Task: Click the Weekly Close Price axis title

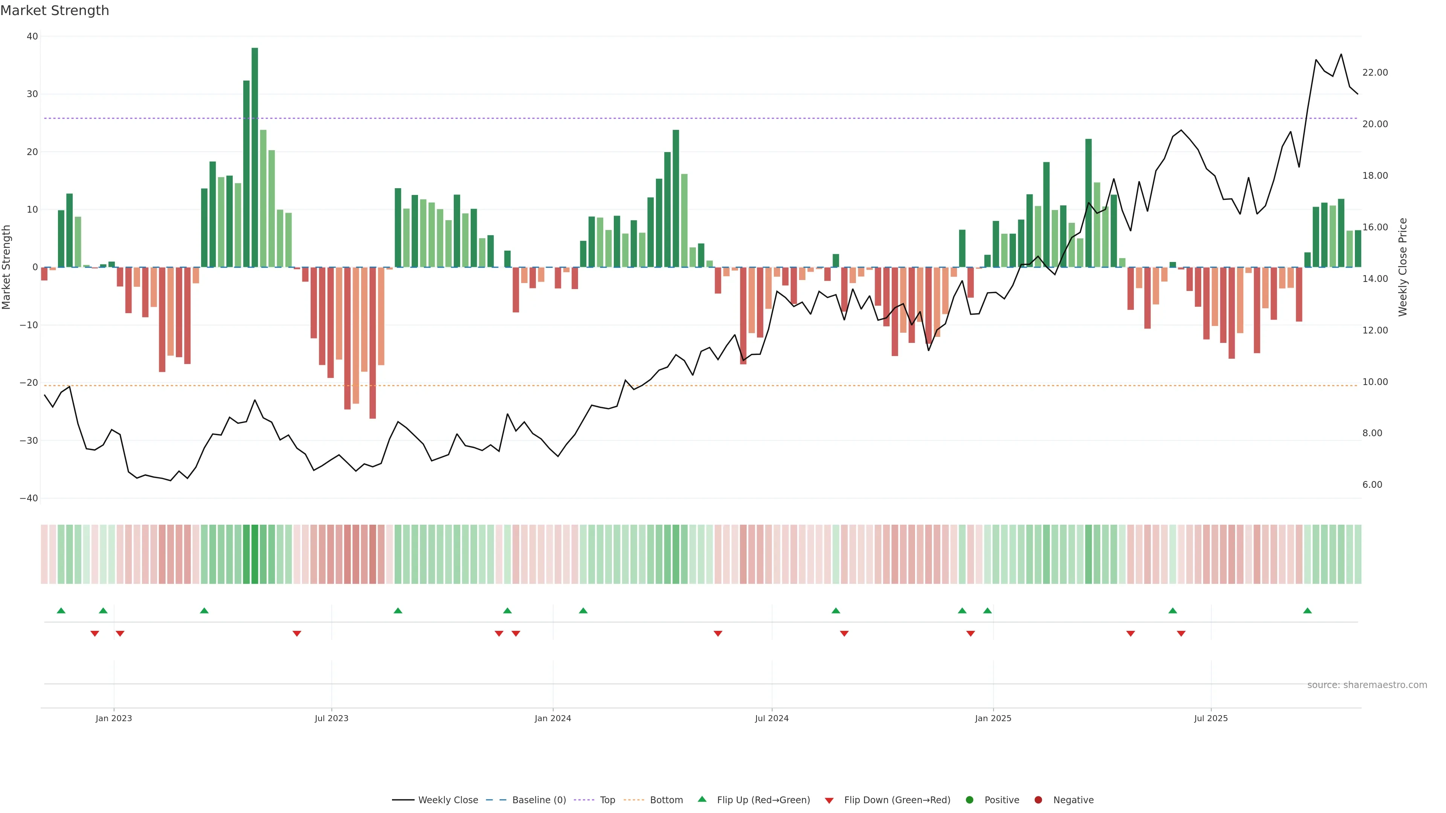Action: [x=1403, y=267]
